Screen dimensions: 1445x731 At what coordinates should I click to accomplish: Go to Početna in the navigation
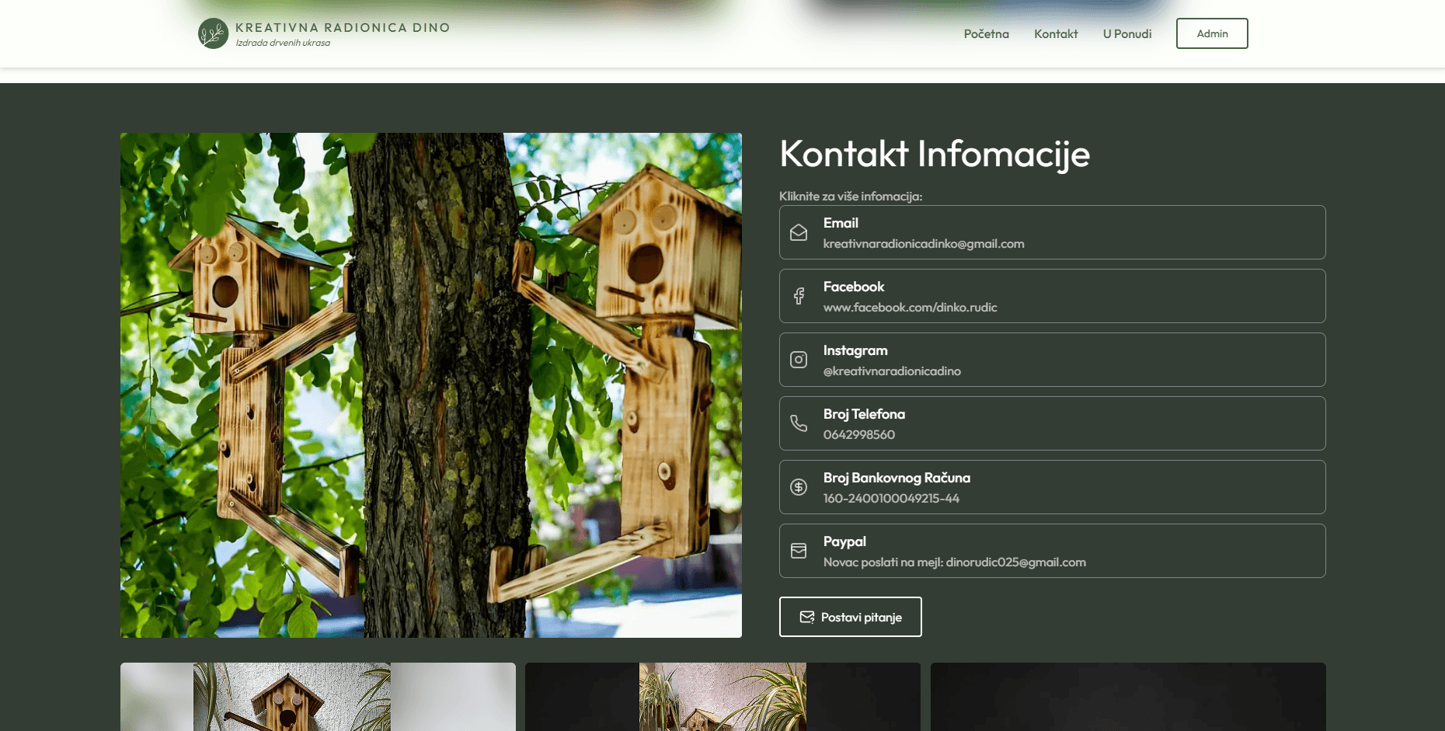tap(986, 33)
